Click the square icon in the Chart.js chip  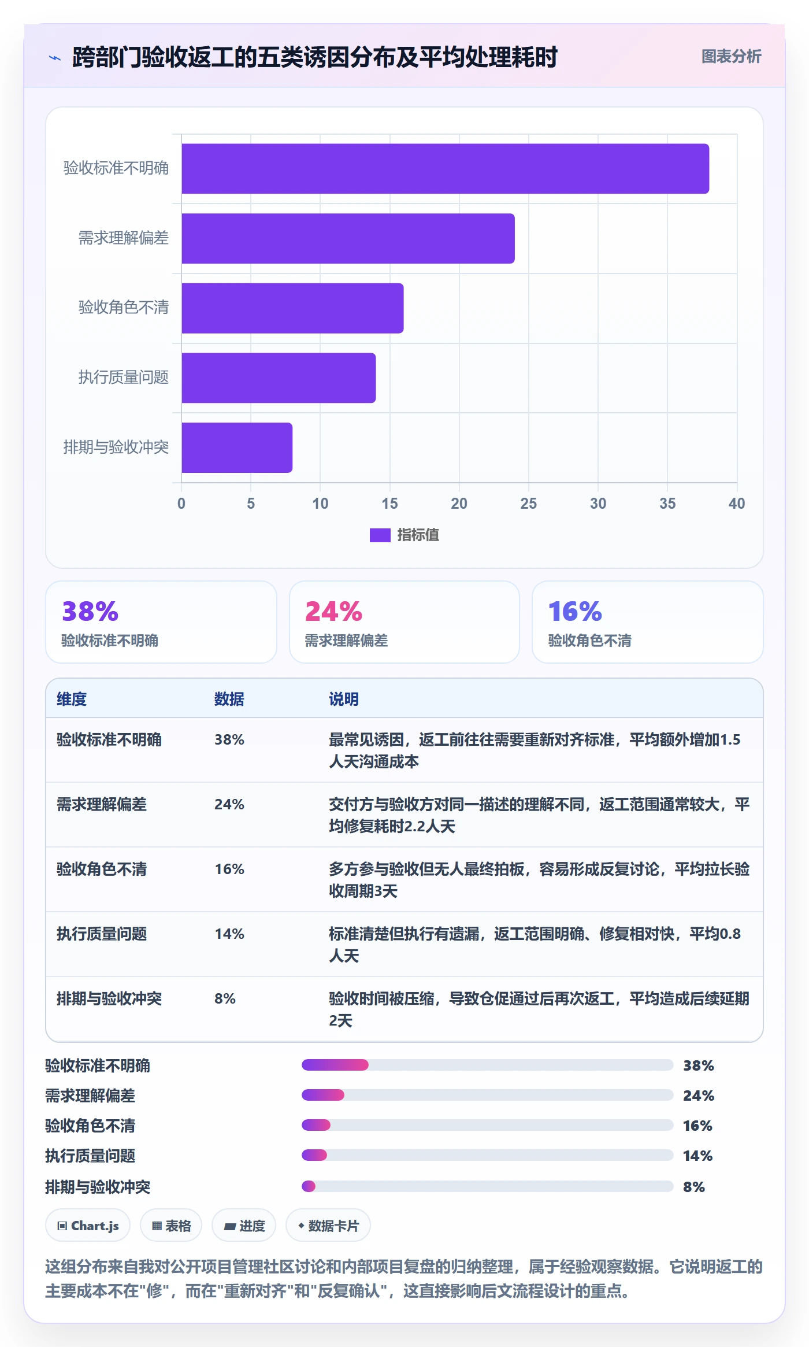(x=62, y=1226)
